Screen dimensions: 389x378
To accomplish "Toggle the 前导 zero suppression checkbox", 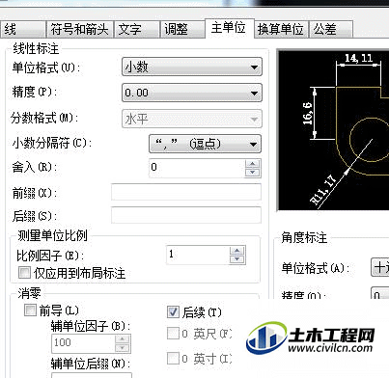I will click(x=30, y=310).
